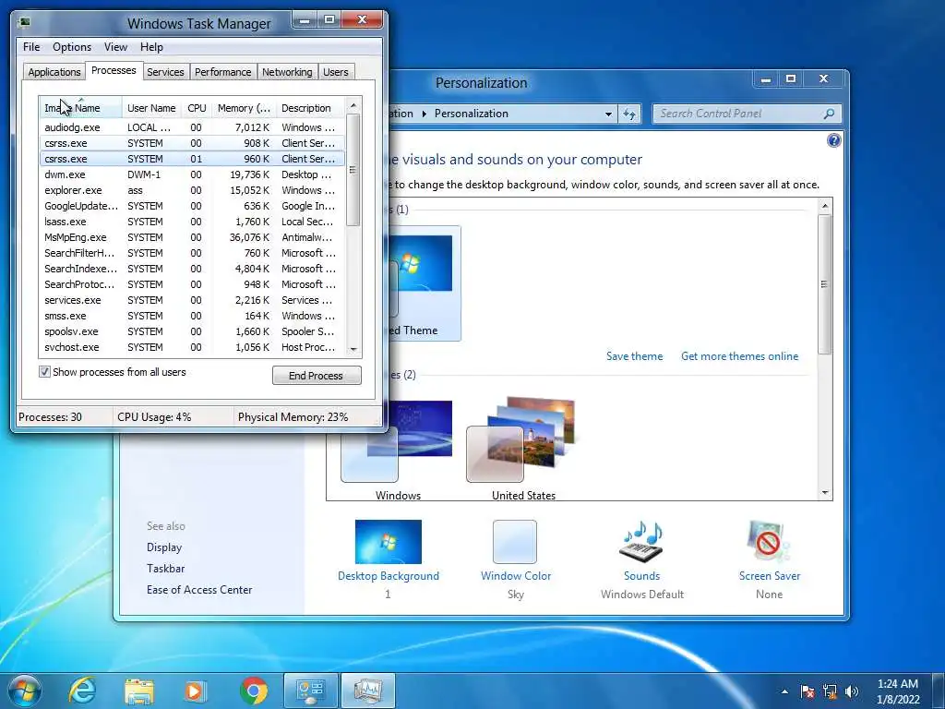Click process list scroll down arrow
The height and width of the screenshot is (709, 945).
[x=353, y=349]
